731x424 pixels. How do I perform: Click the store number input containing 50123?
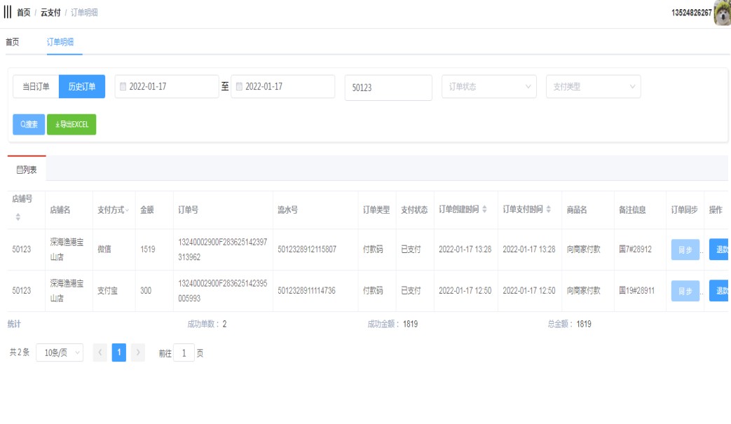(x=388, y=88)
